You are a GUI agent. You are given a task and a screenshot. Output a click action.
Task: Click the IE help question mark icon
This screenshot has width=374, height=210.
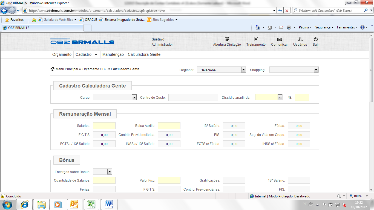[363, 27]
